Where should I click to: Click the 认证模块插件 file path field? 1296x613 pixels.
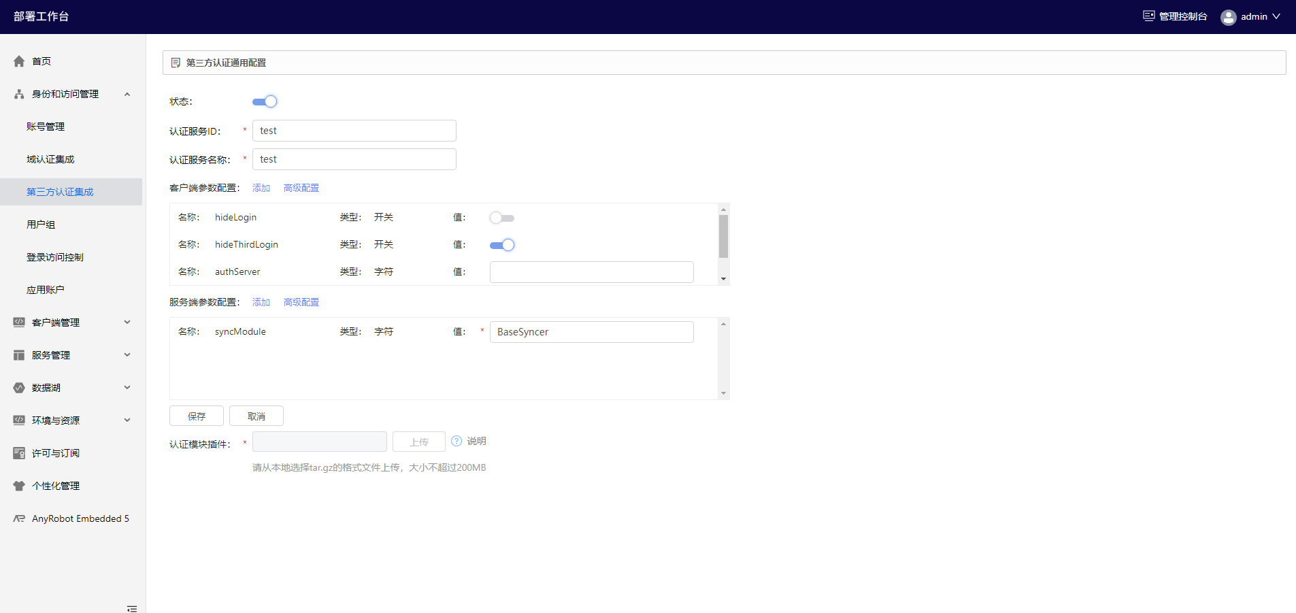(x=320, y=442)
